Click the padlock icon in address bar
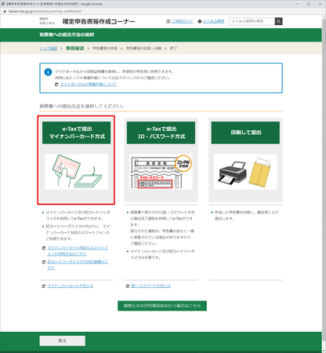The image size is (326, 353). [x=4, y=11]
